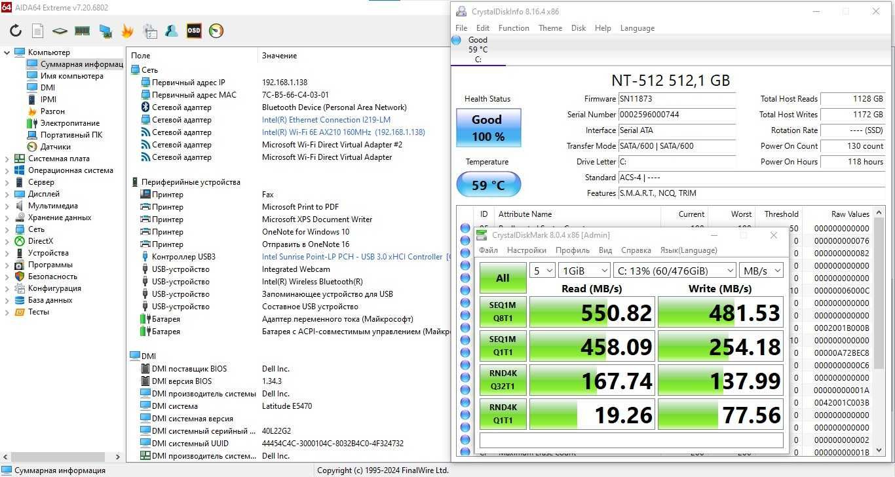Expand the Операционная система node
This screenshot has height=477, width=895.
pyautogui.click(x=7, y=170)
